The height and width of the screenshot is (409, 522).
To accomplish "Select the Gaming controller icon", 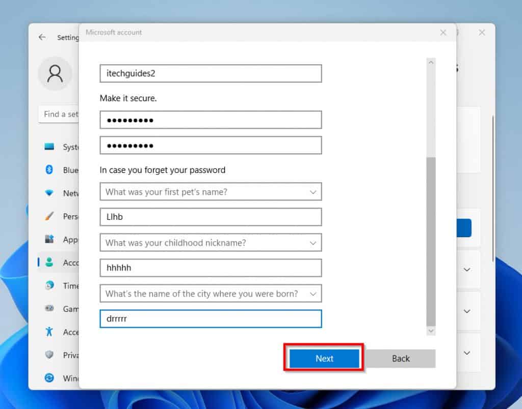I will point(49,308).
